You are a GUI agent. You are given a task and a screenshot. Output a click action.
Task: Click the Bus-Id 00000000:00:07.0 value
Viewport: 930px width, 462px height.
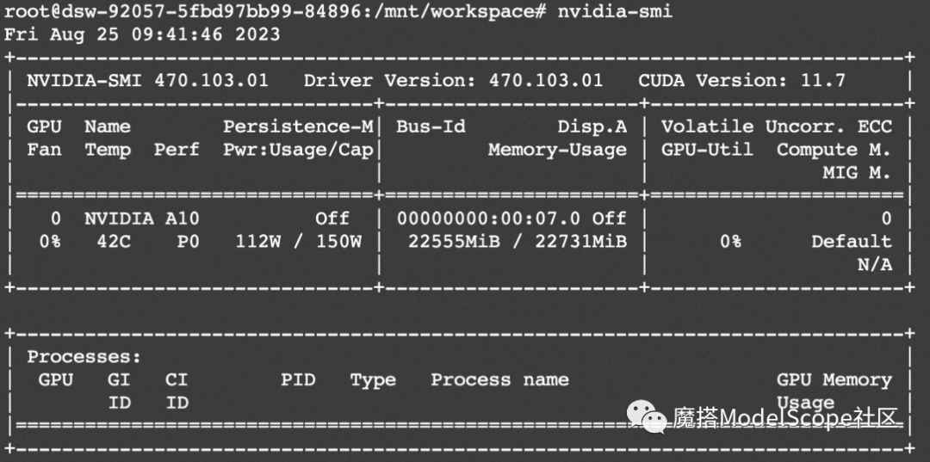point(489,219)
